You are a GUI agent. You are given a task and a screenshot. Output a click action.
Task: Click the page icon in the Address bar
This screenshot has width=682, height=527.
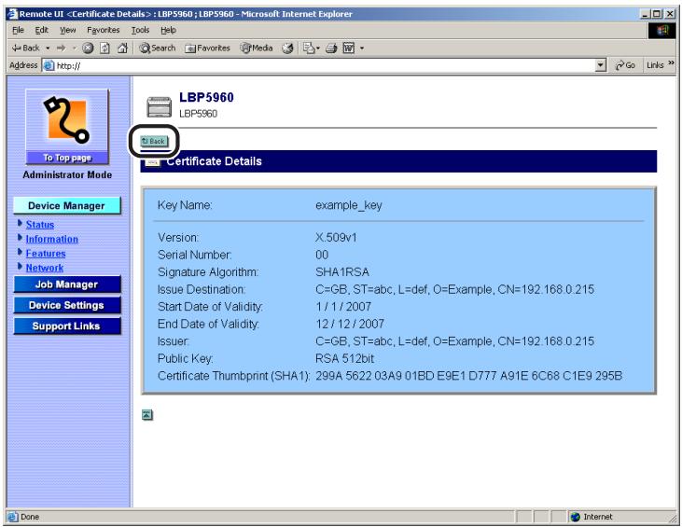click(x=49, y=65)
